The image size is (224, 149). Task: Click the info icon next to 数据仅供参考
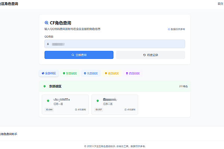pyautogui.click(x=169, y=29)
